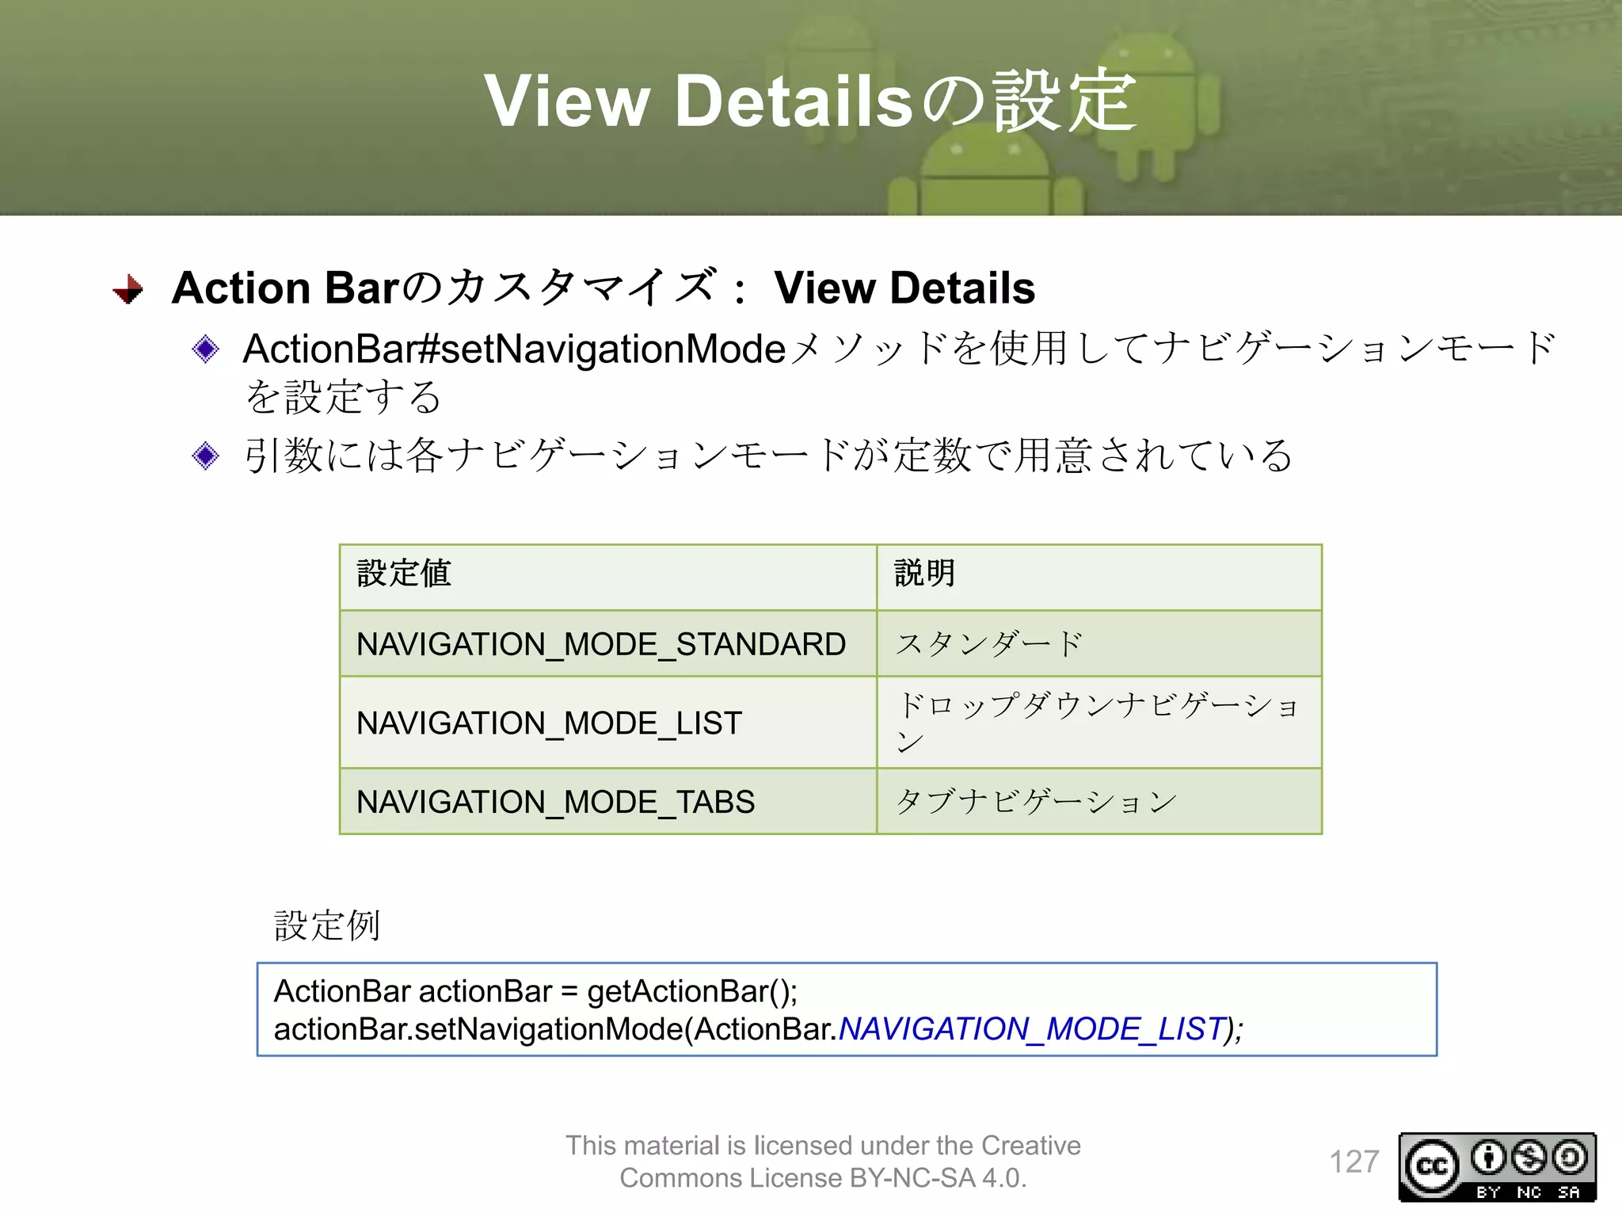Click the description cell 'ドロップダウンナビゲーション'
This screenshot has width=1622, height=1217.
(1099, 723)
